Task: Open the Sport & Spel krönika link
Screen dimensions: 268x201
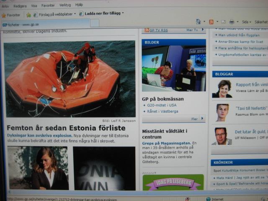Action: pyautogui.click(x=242, y=184)
